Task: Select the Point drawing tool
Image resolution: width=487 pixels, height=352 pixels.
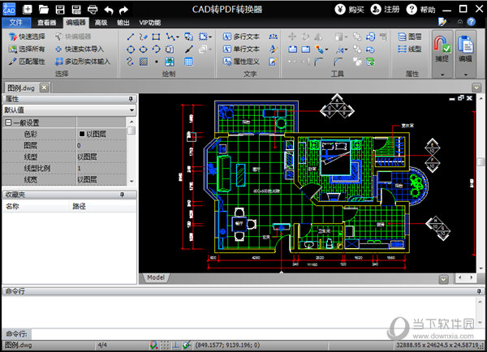Action: 156,62
